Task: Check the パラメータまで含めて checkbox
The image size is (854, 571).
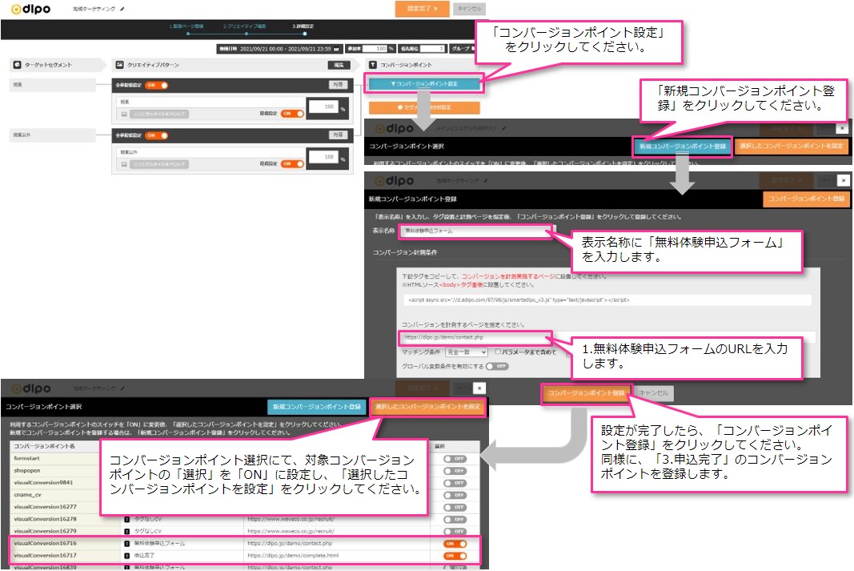Action: pyautogui.click(x=498, y=352)
